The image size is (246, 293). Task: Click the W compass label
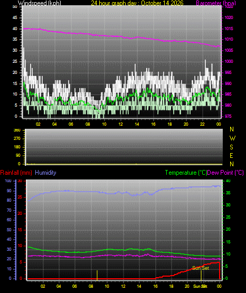point(232,138)
